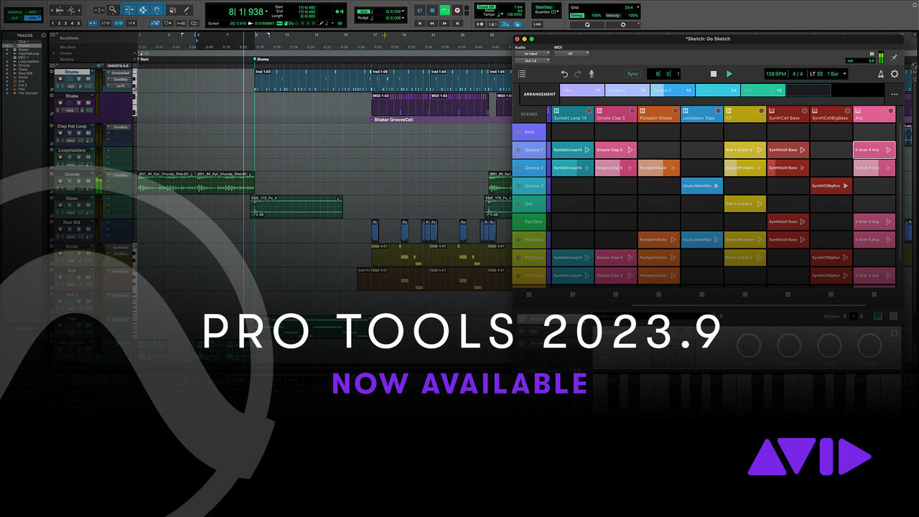
Task: Click the 4/4 time signature field
Action: (x=798, y=74)
